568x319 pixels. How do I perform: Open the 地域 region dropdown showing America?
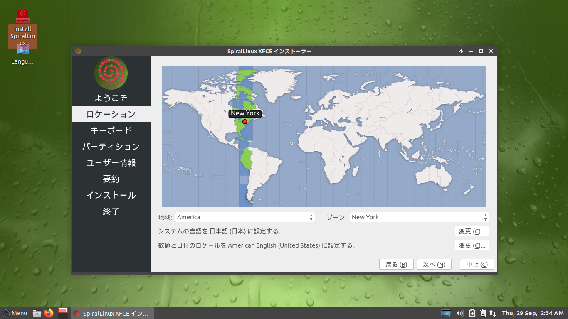245,217
